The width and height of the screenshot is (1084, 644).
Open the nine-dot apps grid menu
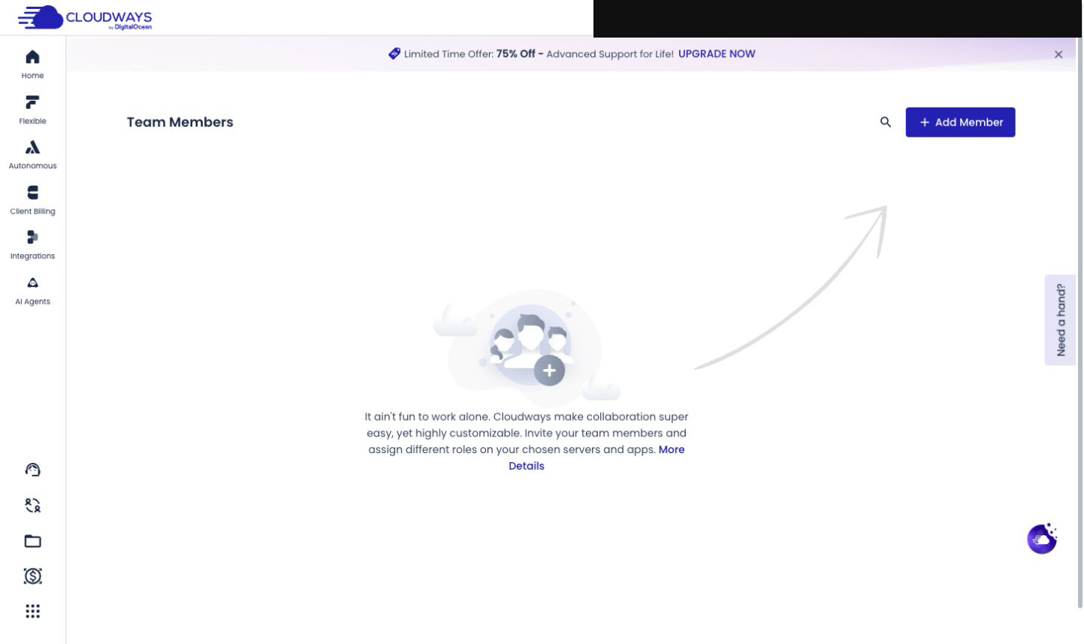(x=32, y=612)
